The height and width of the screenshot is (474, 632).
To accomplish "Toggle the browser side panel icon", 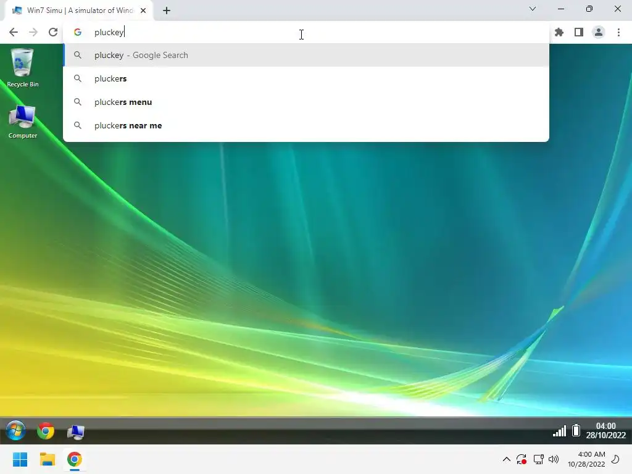I will pos(579,32).
